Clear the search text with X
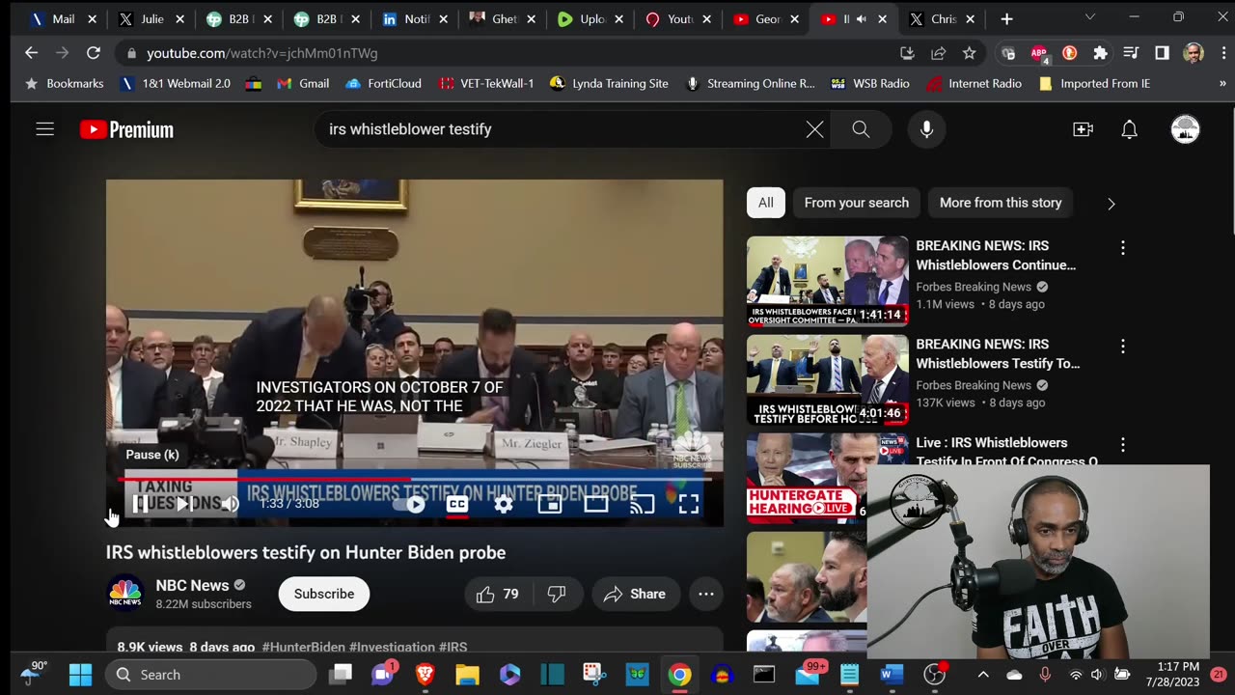Image resolution: width=1235 pixels, height=695 pixels. click(x=815, y=129)
